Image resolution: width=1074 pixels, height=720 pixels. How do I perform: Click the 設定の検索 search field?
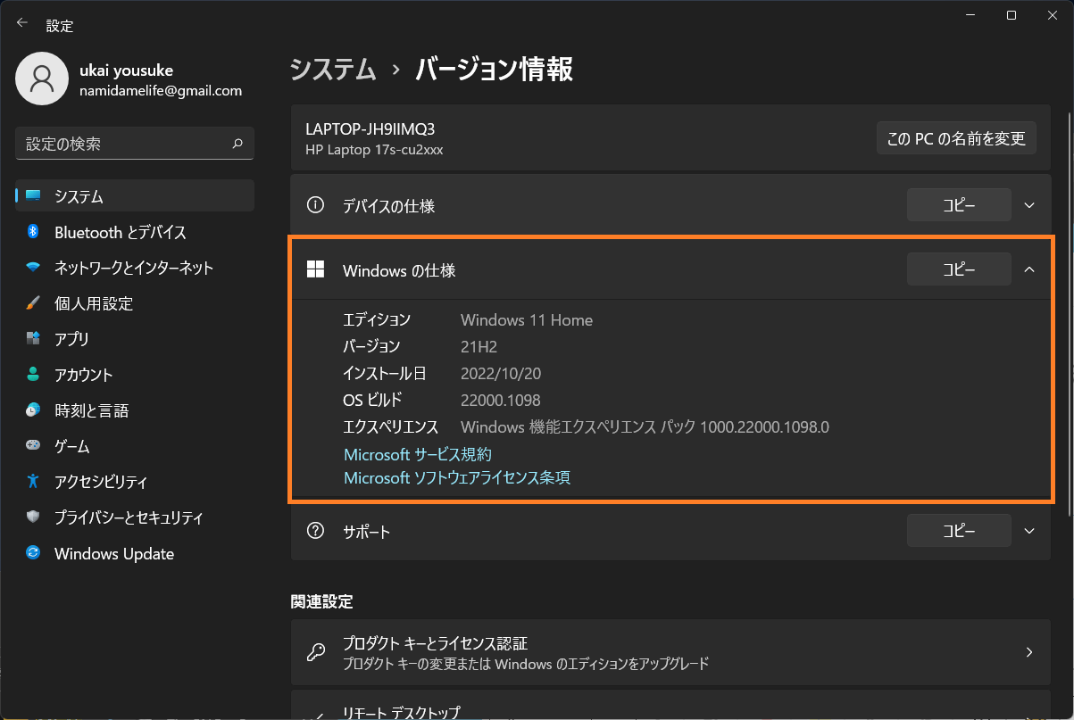(134, 143)
